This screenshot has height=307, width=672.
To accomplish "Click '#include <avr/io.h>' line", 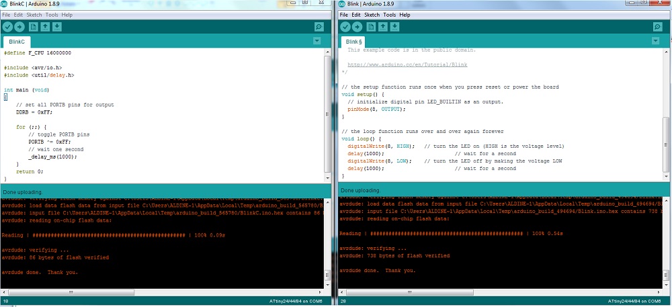I will [x=33, y=68].
